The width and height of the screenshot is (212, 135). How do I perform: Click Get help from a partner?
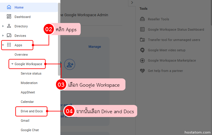pos(165,71)
